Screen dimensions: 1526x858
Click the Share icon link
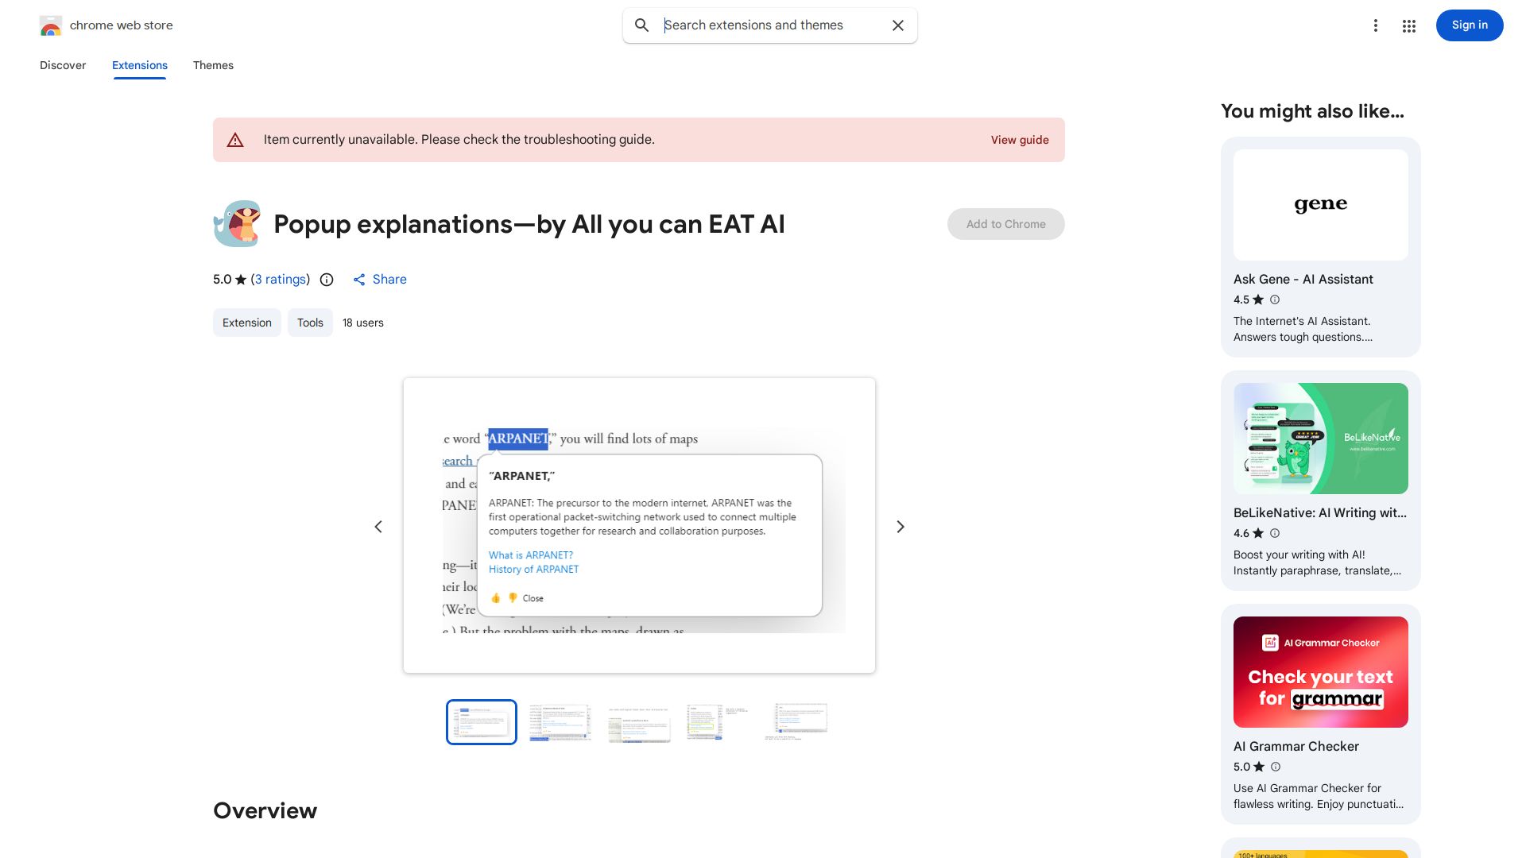click(380, 280)
